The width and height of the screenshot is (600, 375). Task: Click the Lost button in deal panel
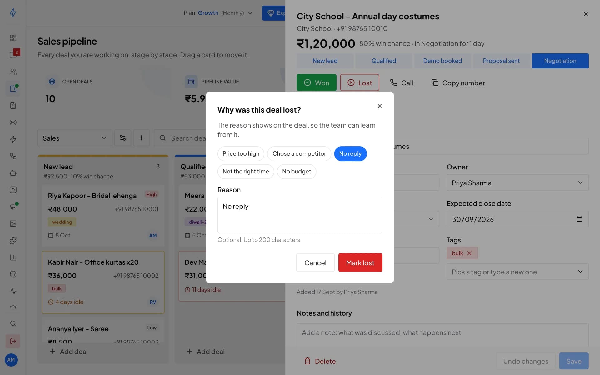coord(360,82)
